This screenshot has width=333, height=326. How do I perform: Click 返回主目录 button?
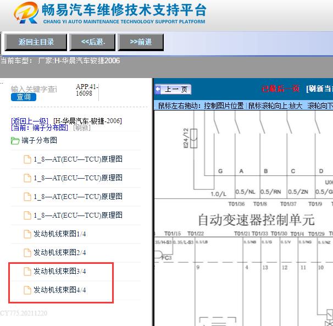pos(36,42)
